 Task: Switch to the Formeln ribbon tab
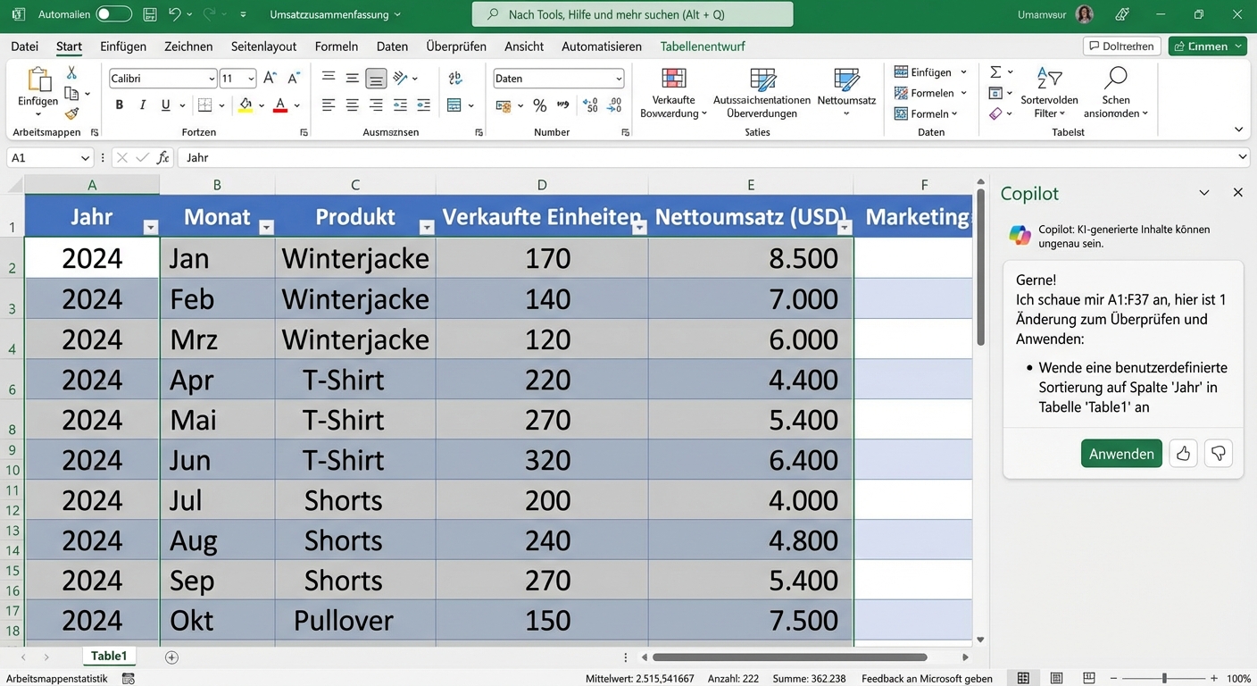pyautogui.click(x=336, y=46)
